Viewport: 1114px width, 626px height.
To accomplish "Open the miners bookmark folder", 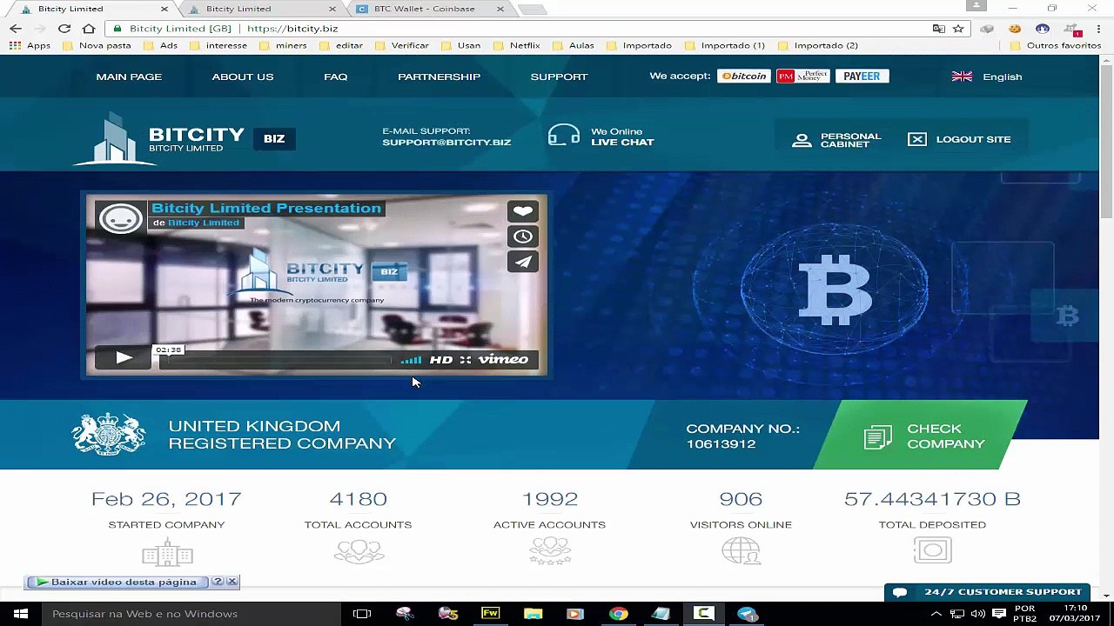I will coord(284,45).
